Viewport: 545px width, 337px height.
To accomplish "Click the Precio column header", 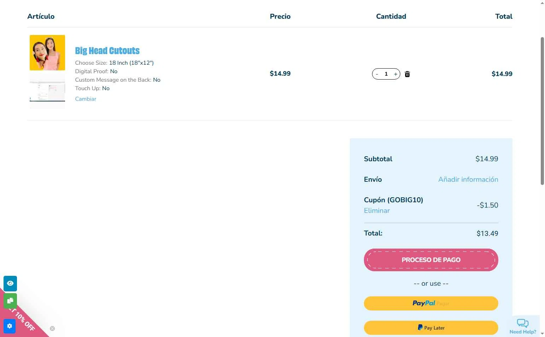I will click(280, 16).
